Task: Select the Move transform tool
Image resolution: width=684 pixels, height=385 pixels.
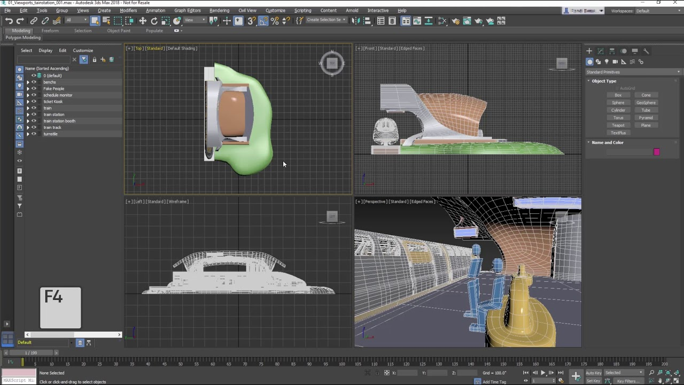Action: pos(143,21)
